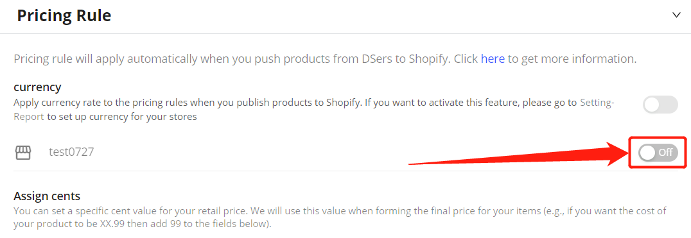Click the word "Report" in the settings link

(x=29, y=117)
